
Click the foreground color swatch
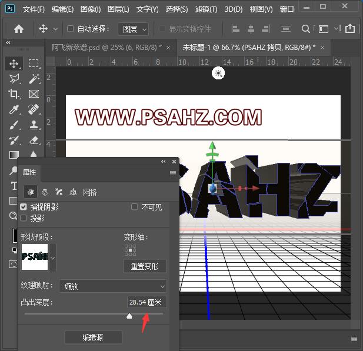(x=15, y=235)
